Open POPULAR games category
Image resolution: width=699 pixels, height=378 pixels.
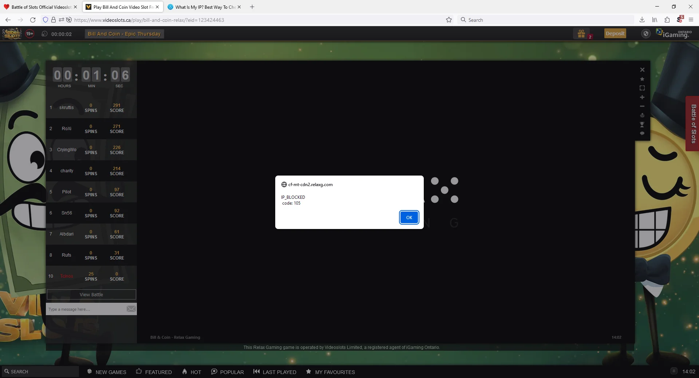[x=228, y=372]
